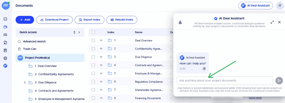Copy the 'How can I help you?' message
285x103 pixels.
click(x=204, y=69)
